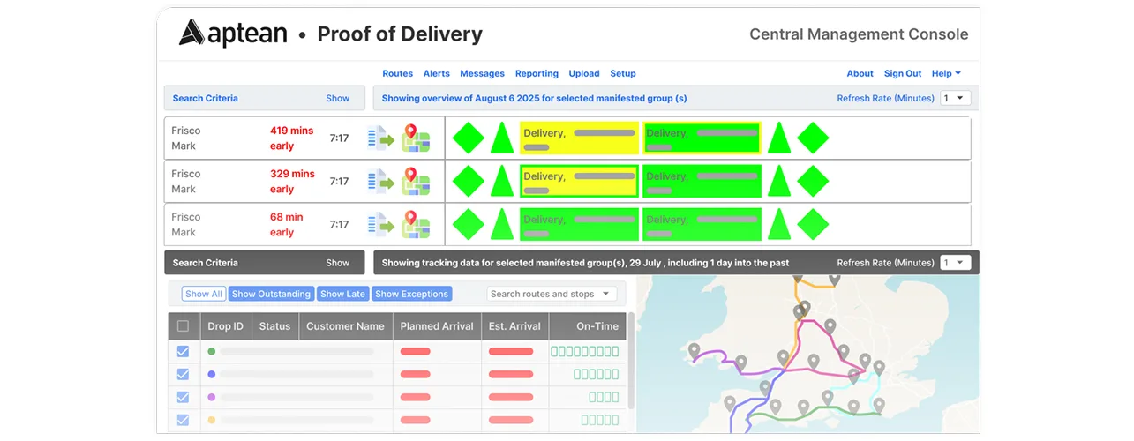This screenshot has width=1134, height=441.
Task: Open map pin icon in 329 mins early row
Action: click(x=416, y=182)
